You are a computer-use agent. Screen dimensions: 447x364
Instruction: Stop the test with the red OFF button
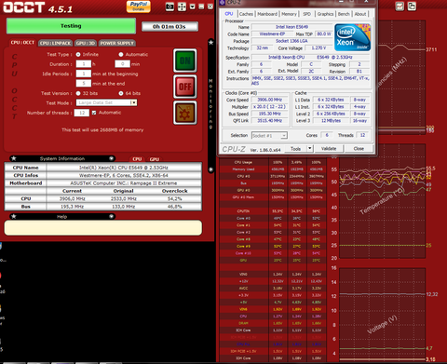(185, 87)
